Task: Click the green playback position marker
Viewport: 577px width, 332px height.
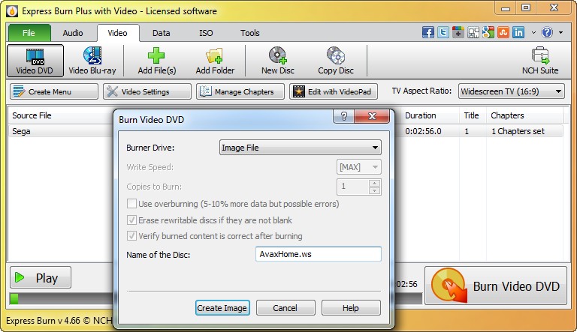Action: click(x=14, y=298)
